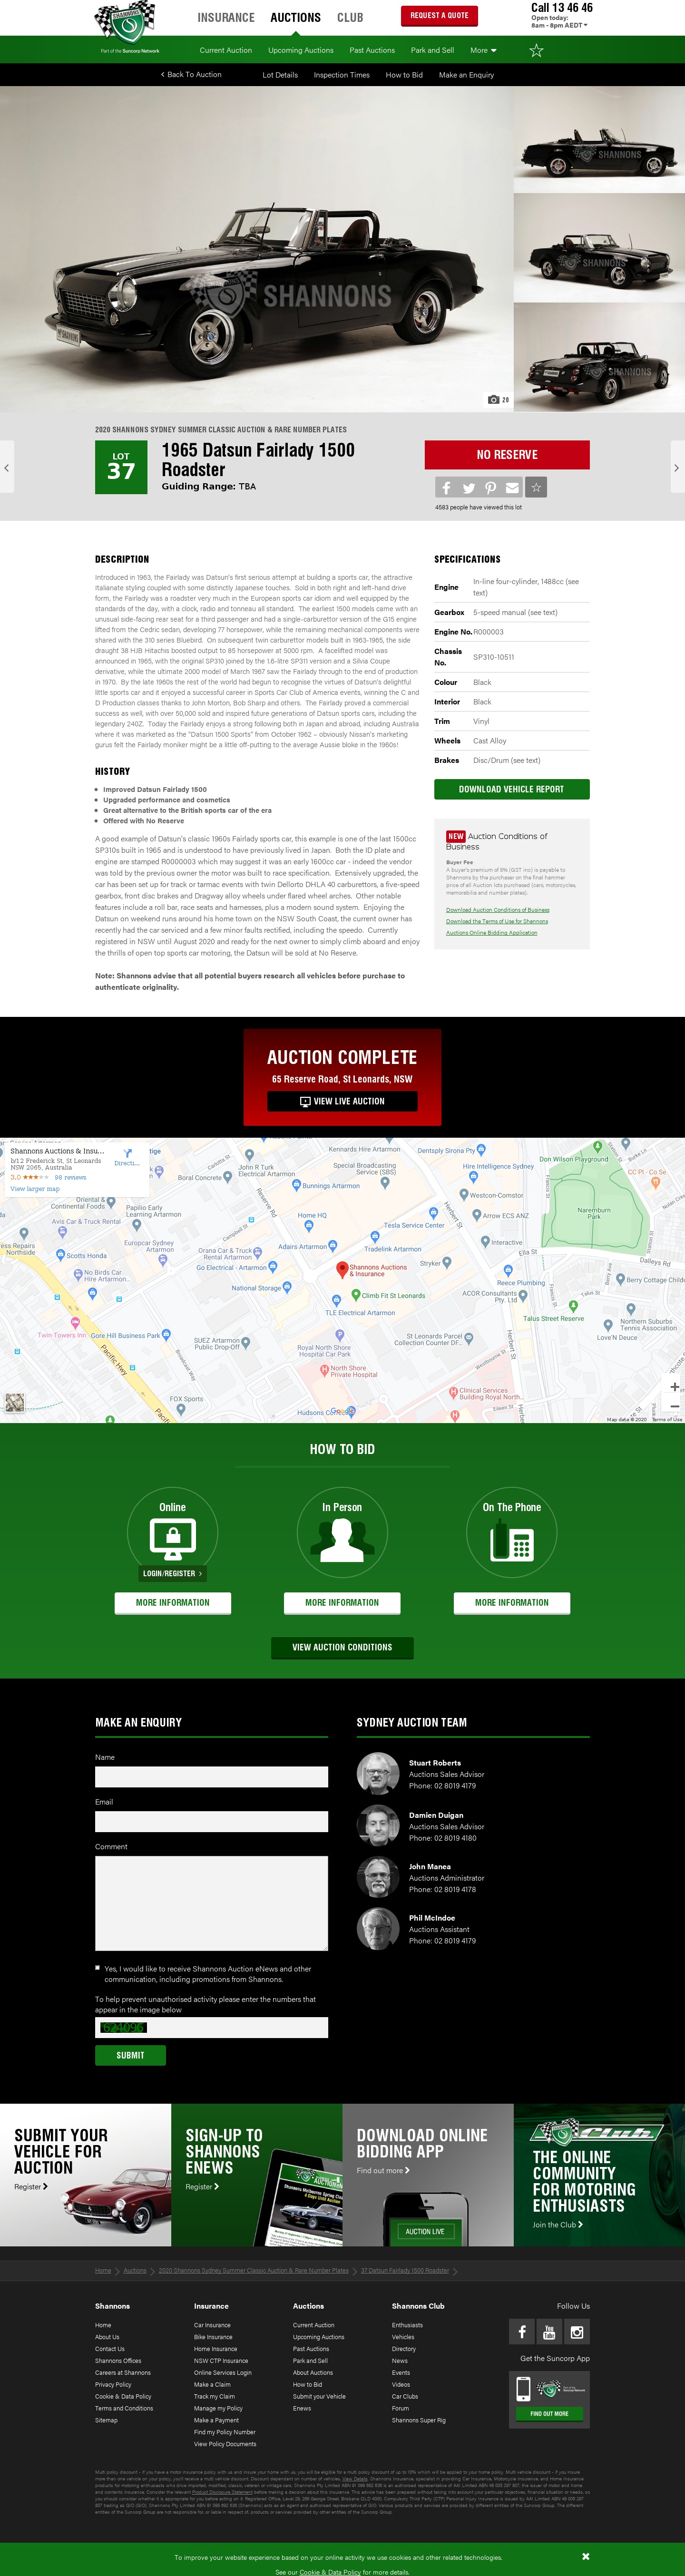Open the Insurance main menu
Image resolution: width=685 pixels, height=2576 pixels.
pyautogui.click(x=226, y=17)
